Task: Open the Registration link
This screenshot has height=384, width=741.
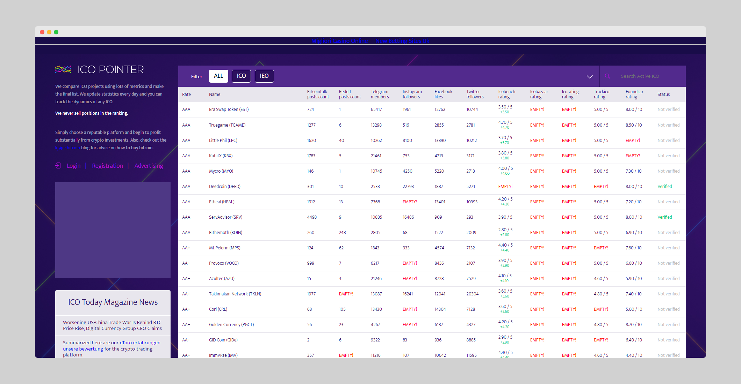Action: coord(107,166)
